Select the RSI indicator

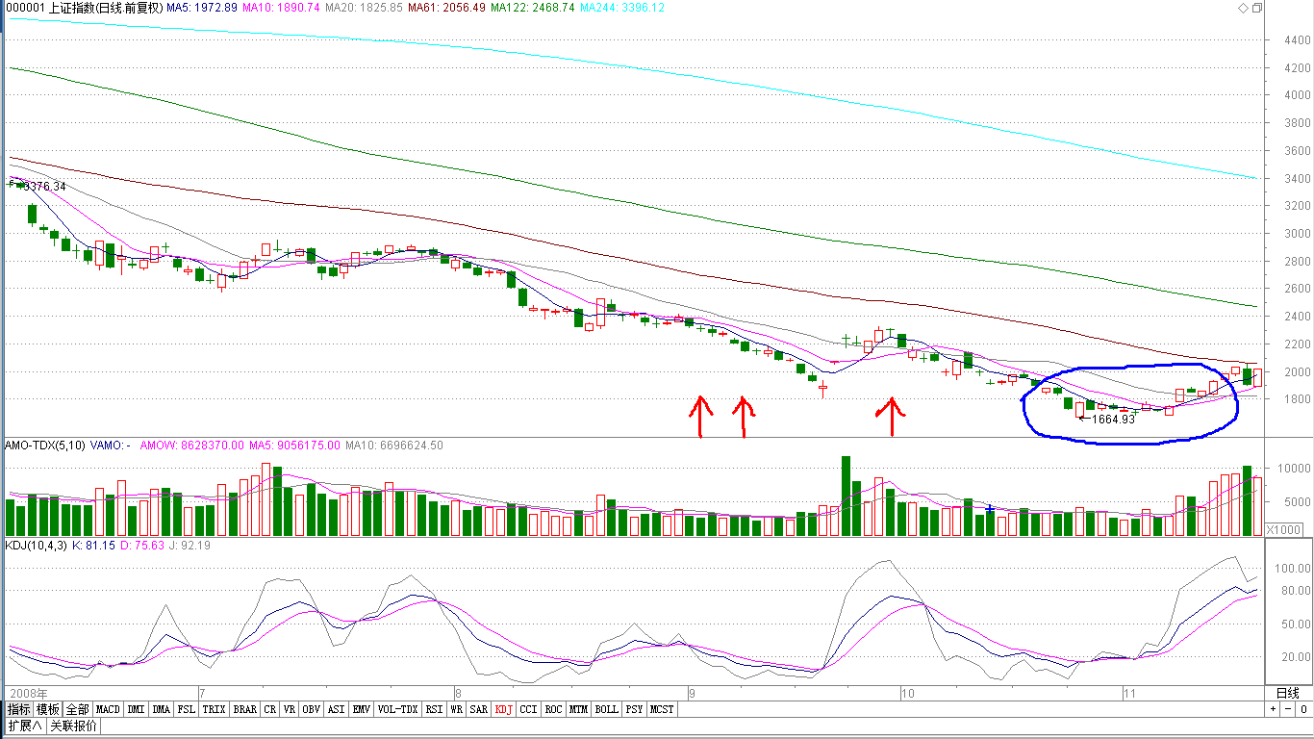tap(434, 709)
